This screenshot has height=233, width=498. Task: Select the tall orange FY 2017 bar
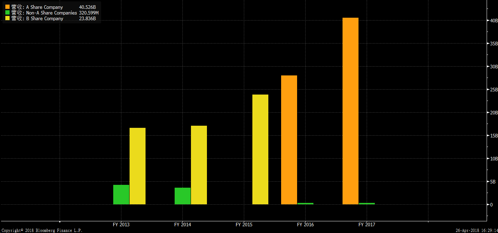pyautogui.click(x=350, y=111)
